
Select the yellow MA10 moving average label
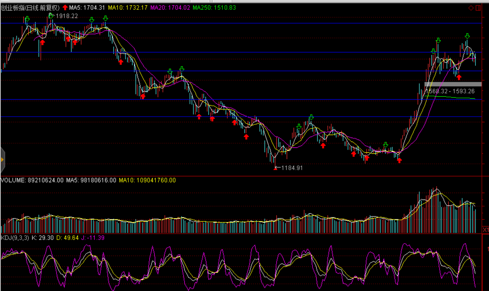[x=128, y=8]
